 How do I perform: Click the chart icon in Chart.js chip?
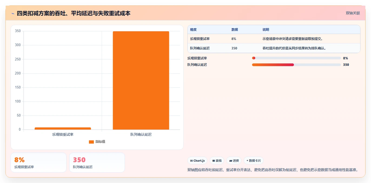(x=191, y=161)
